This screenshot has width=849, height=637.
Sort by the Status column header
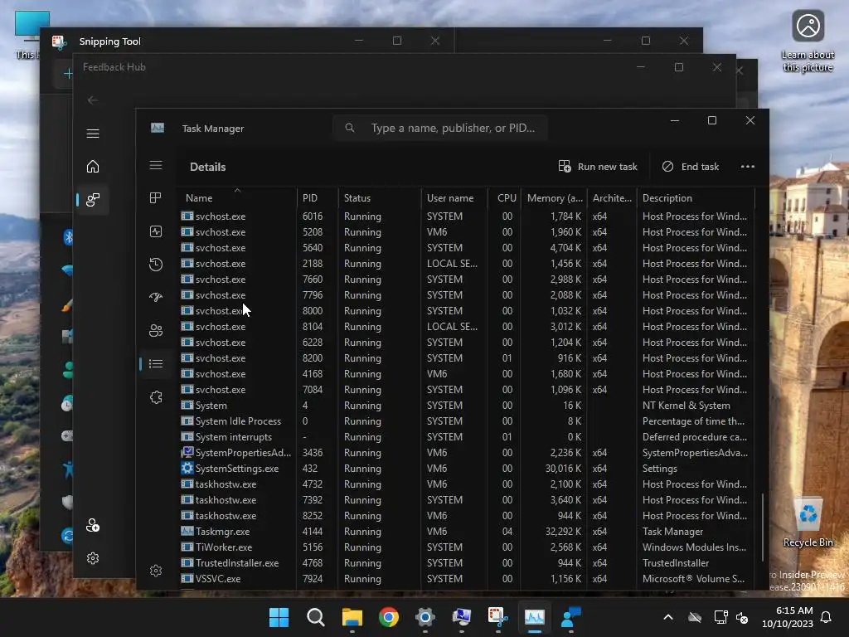tap(380, 197)
